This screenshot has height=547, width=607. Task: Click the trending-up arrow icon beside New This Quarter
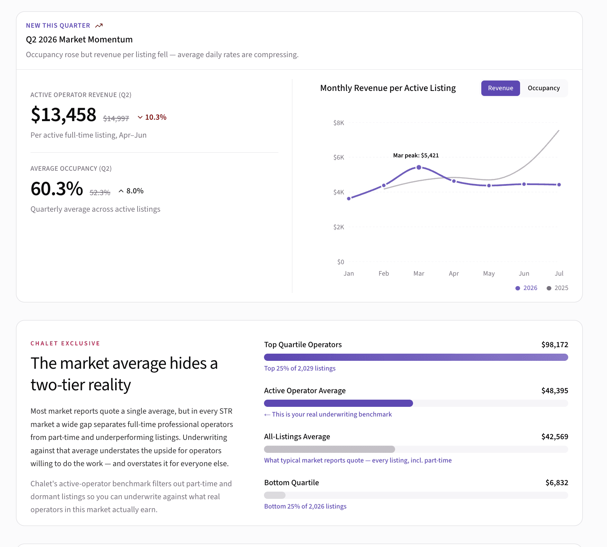point(99,26)
